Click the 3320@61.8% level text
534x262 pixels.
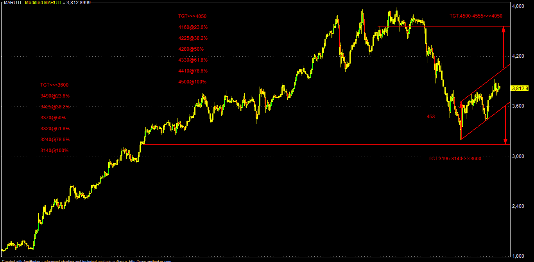(55, 128)
